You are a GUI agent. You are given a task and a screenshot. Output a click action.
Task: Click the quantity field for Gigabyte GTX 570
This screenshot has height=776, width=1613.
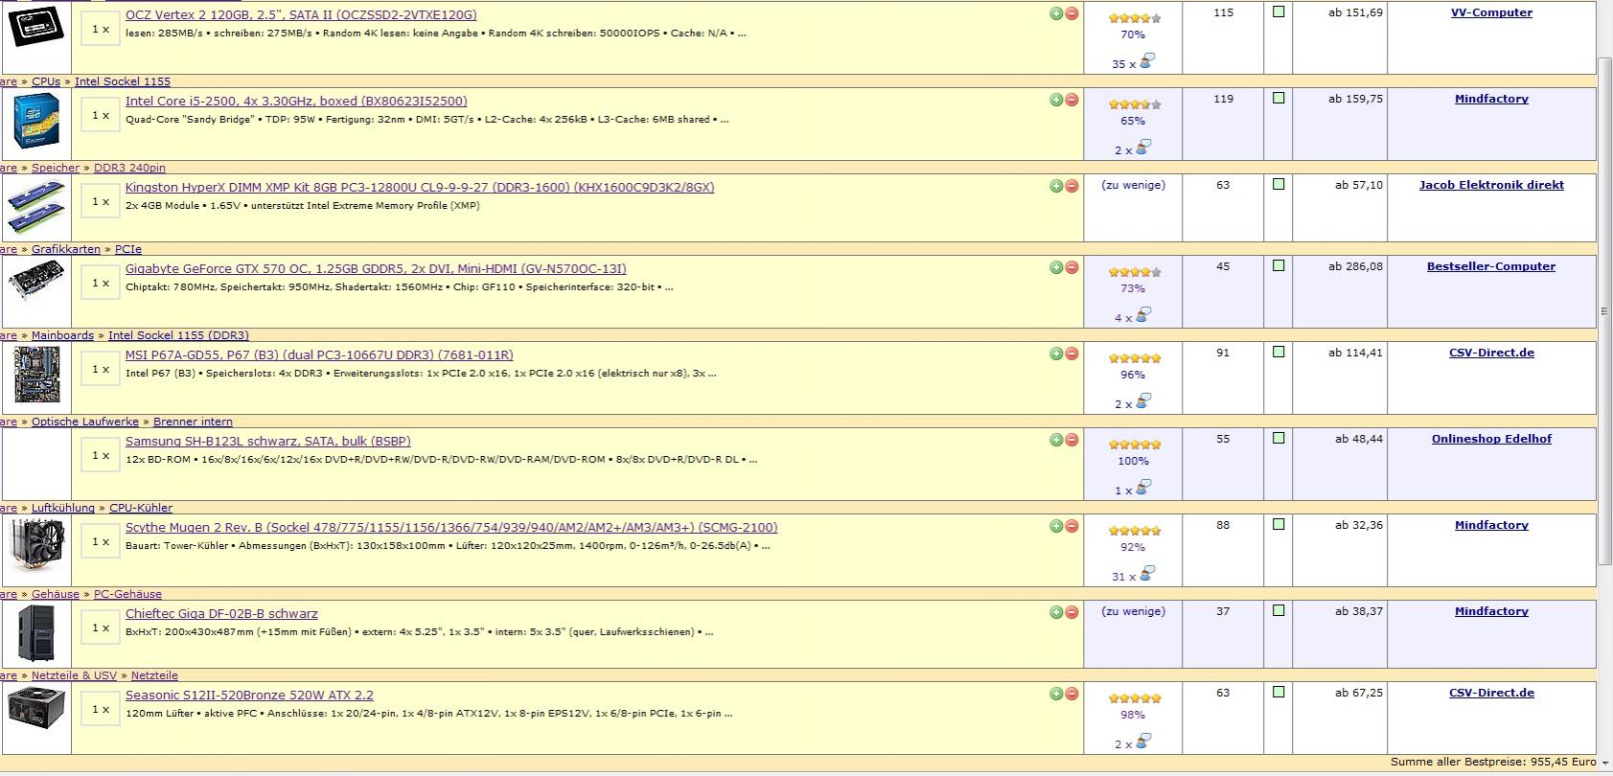coord(100,284)
